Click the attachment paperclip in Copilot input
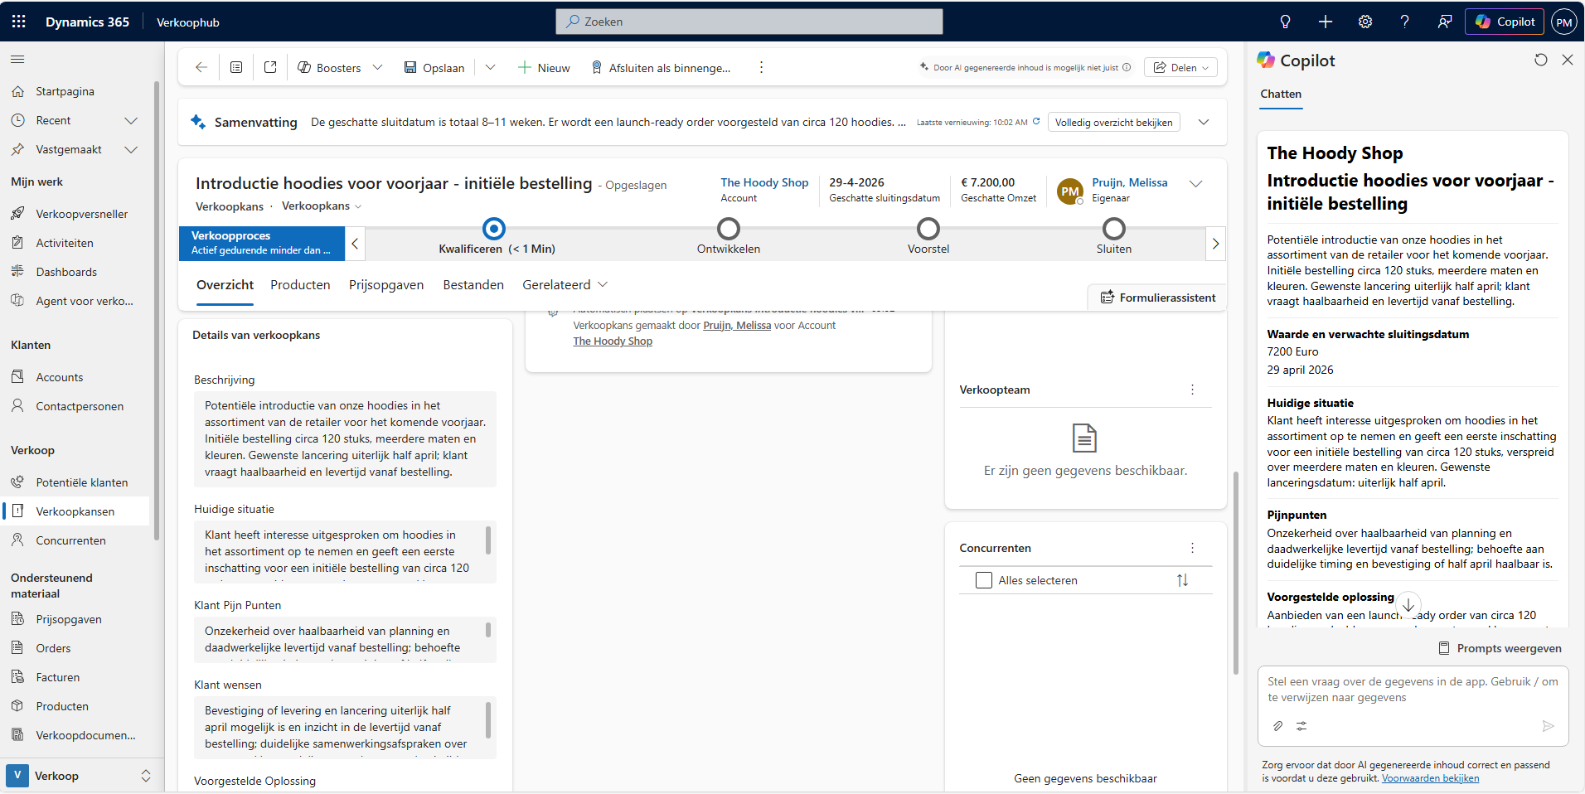 click(x=1277, y=726)
